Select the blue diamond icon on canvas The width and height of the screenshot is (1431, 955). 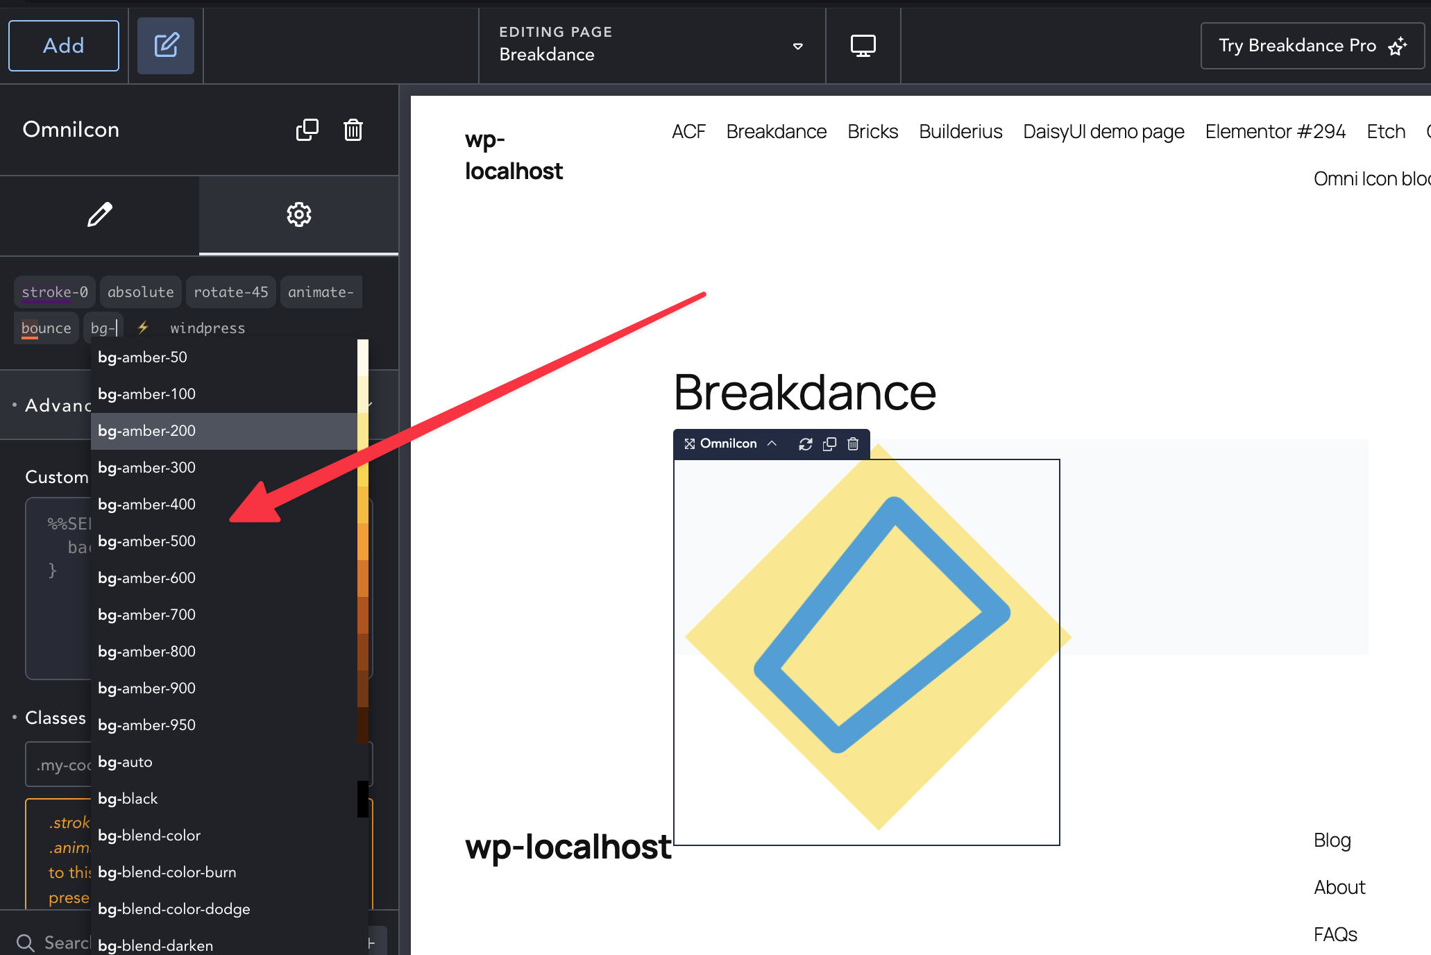click(x=881, y=625)
